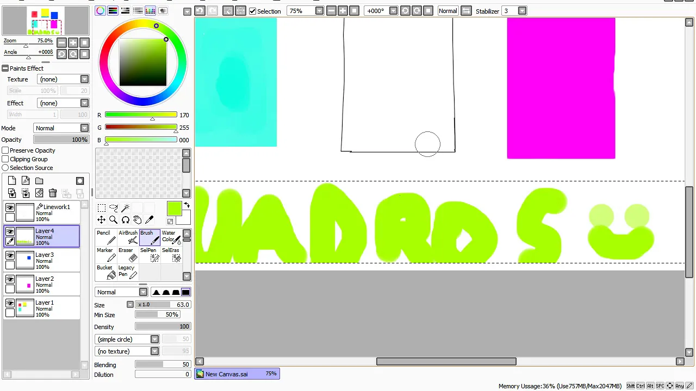Screen dimensions: 696x391
Task: Select the Layer1 row
Action: (42, 308)
